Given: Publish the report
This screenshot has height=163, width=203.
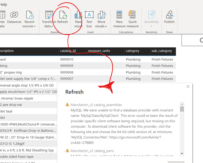Looking at the screenshot, I should pyautogui.click(x=169, y=18).
